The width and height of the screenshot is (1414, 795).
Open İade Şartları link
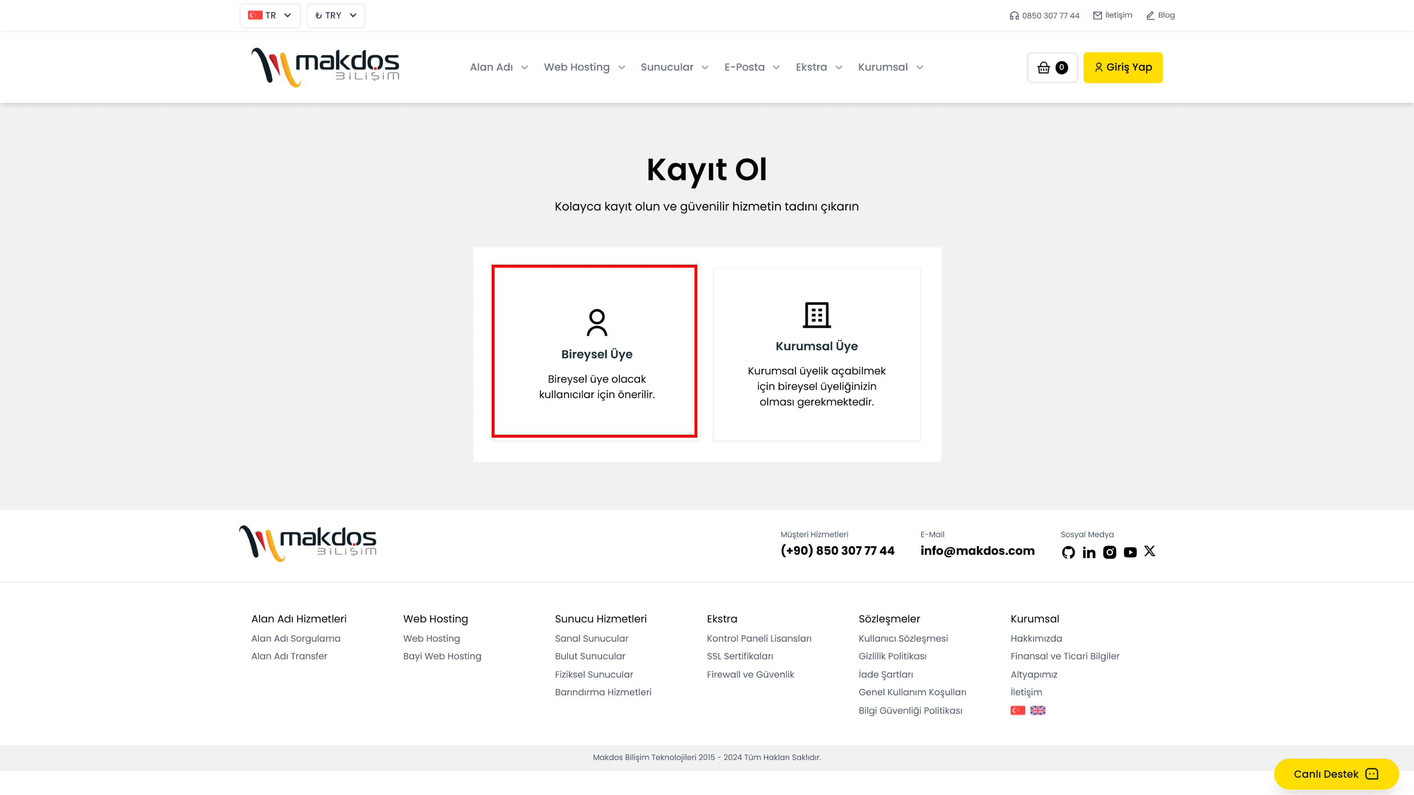coord(886,674)
